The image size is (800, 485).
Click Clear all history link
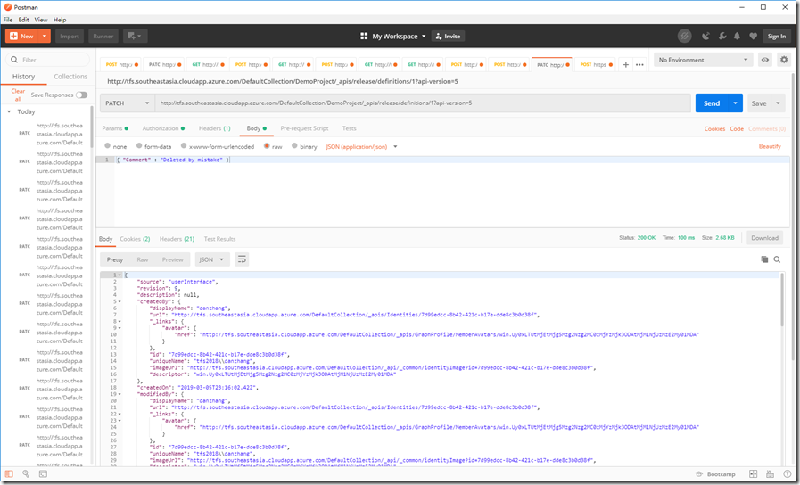coord(18,95)
